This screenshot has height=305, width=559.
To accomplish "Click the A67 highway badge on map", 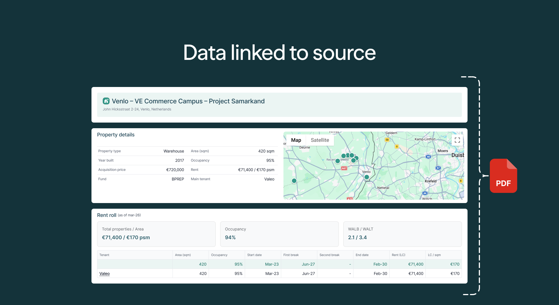I will (344, 168).
